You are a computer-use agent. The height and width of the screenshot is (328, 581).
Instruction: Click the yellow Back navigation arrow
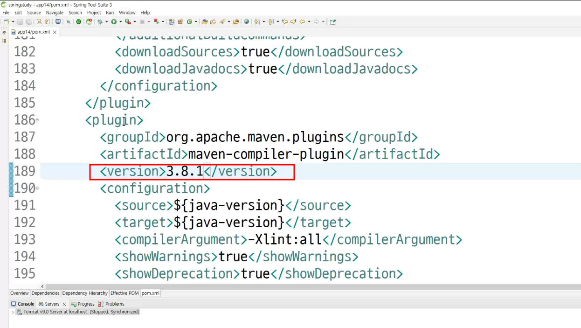[x=302, y=21]
